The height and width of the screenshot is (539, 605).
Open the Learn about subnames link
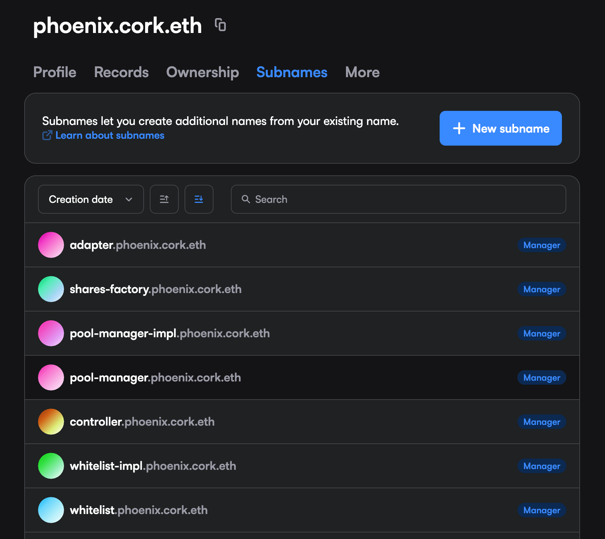[x=109, y=135]
